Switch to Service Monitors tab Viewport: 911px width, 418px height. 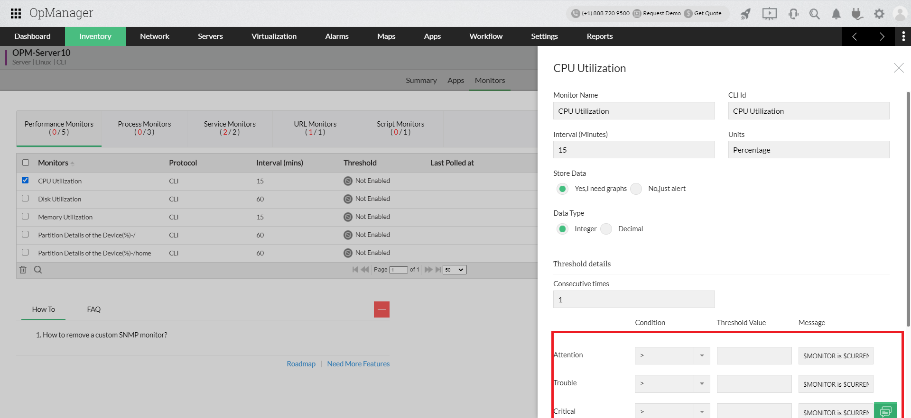[230, 128]
